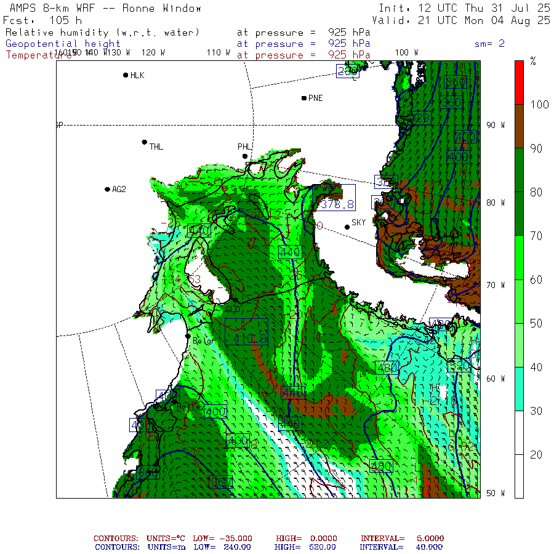Click the '90 W' longitude label
This screenshot has height=554, width=554.
[496, 125]
